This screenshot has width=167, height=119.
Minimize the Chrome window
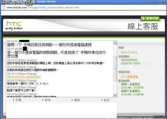pyautogui.click(x=148, y=1)
